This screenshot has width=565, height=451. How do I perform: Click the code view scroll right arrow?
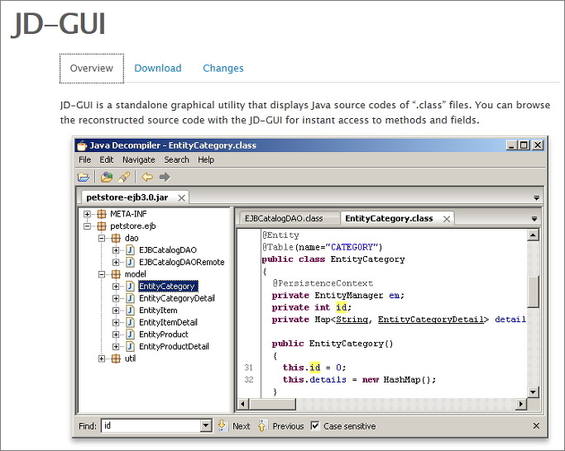(x=520, y=404)
